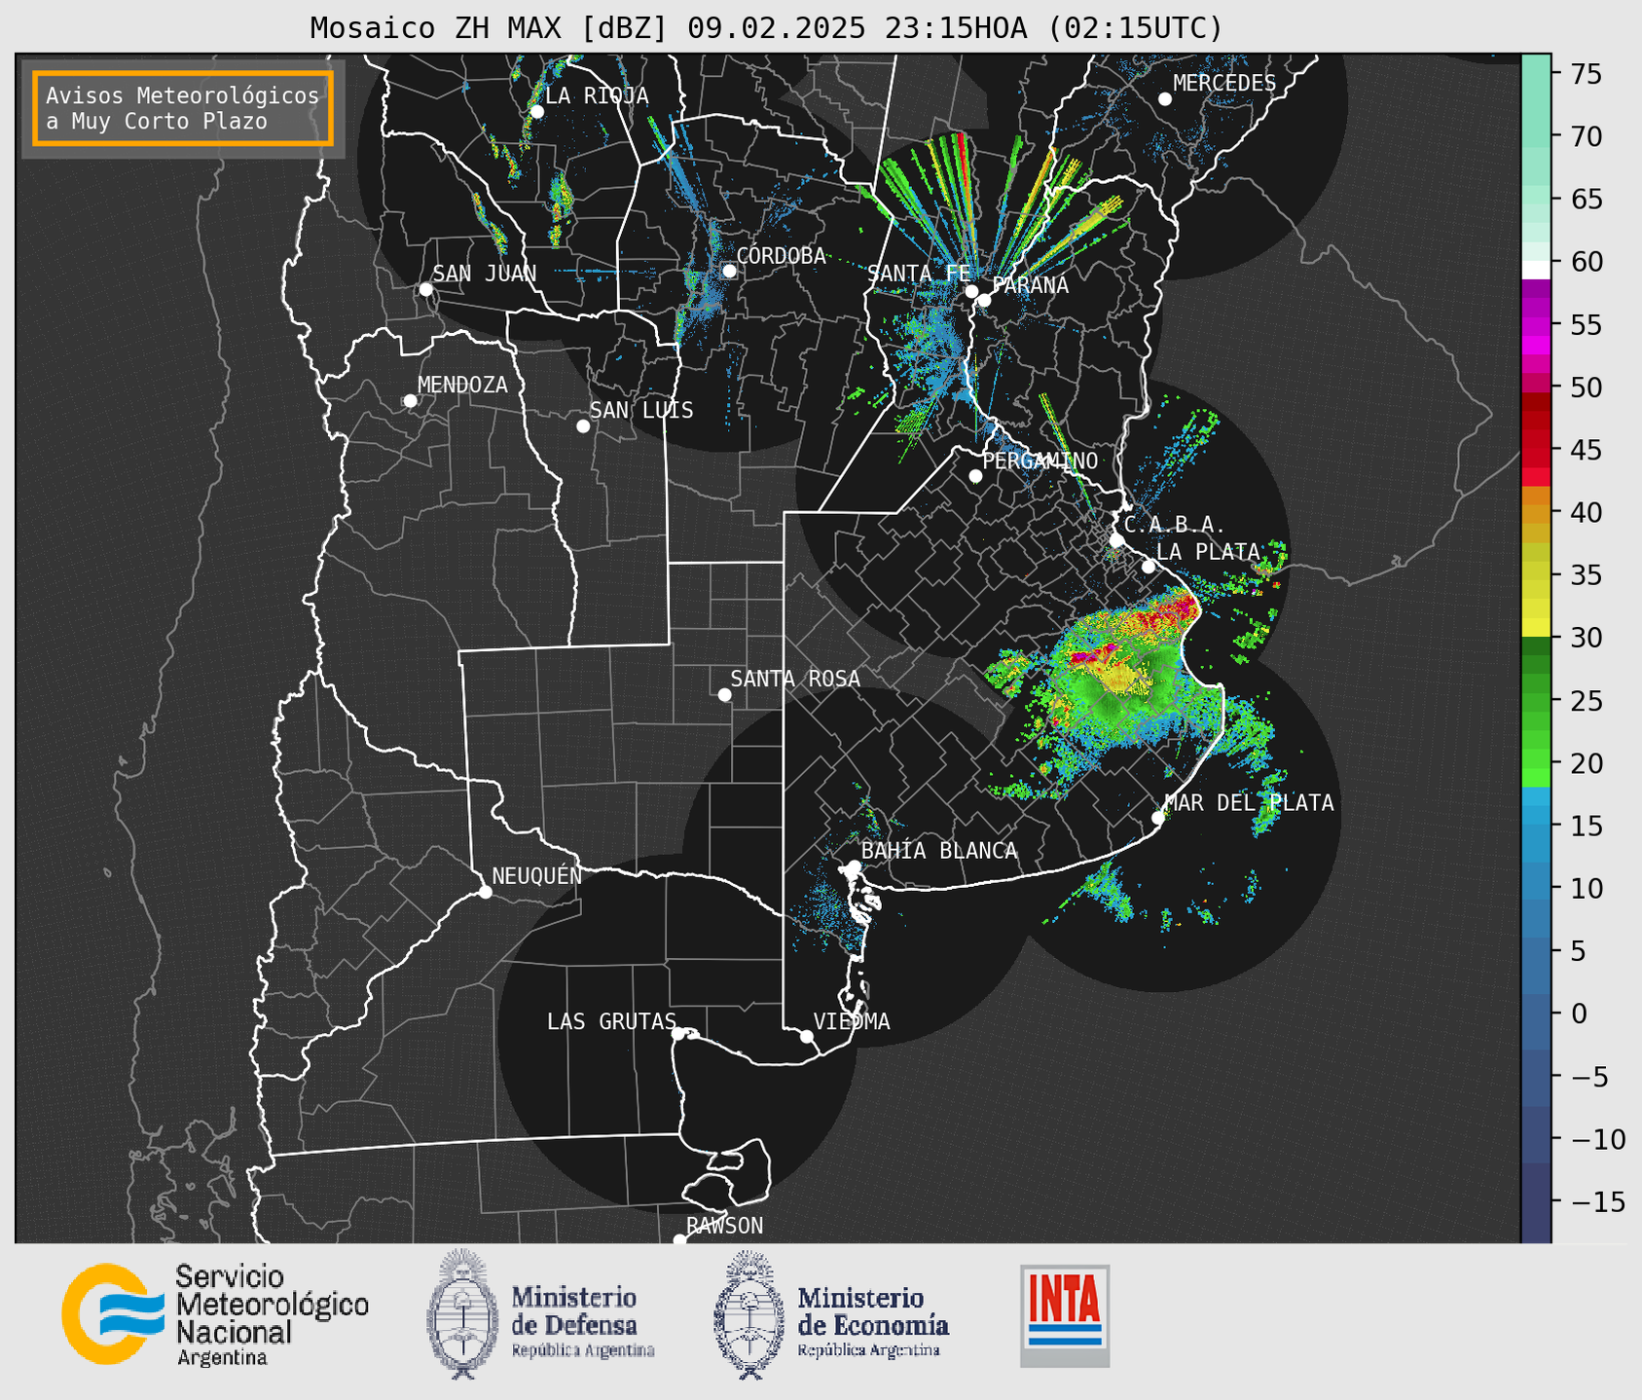This screenshot has width=1642, height=1400.
Task: Click the Ministerio de Economía emblem
Action: [747, 1314]
